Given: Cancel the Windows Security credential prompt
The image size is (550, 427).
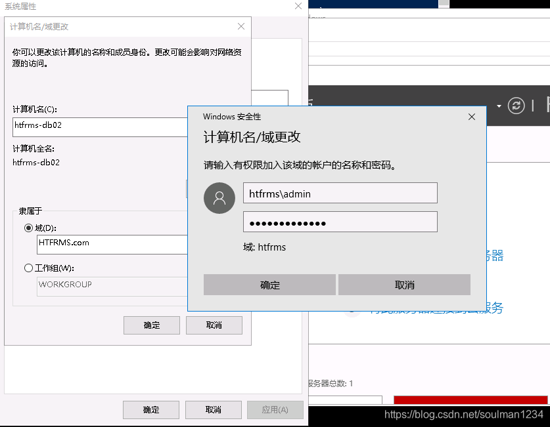Looking at the screenshot, I should [404, 285].
